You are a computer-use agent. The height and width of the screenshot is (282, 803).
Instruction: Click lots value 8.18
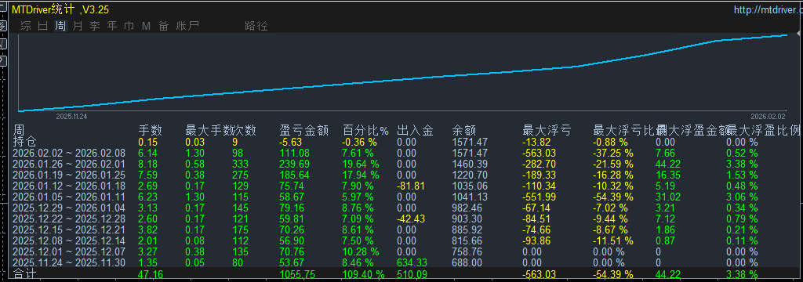(x=147, y=164)
